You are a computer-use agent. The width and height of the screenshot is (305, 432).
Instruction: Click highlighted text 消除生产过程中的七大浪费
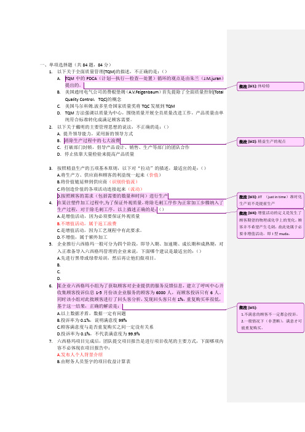point(92,140)
